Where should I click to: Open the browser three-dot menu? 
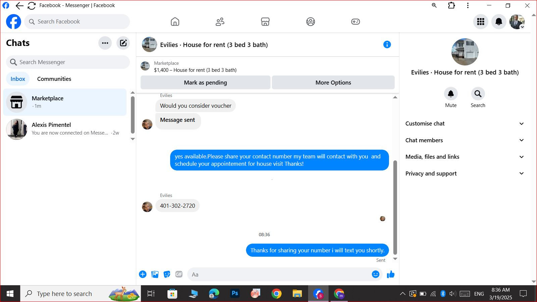pos(468,5)
